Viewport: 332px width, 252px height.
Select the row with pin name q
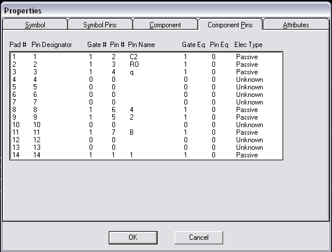click(146, 72)
